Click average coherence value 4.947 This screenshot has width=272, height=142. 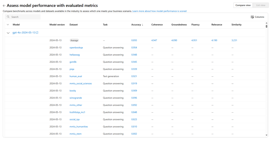(x=154, y=40)
